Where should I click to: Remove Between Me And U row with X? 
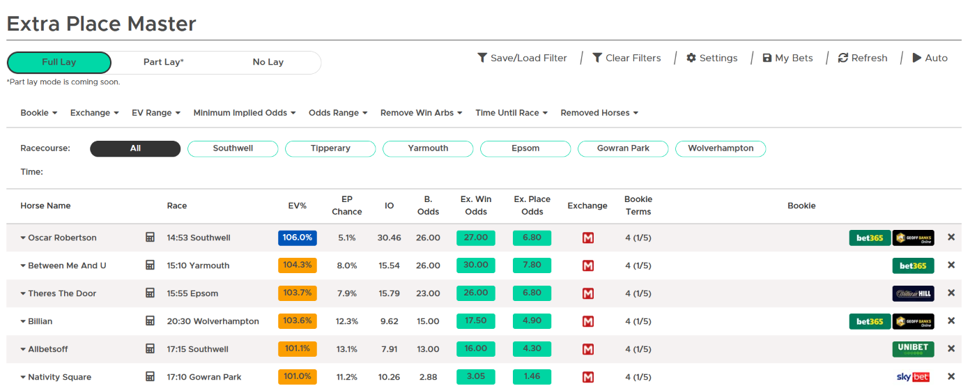pos(951,265)
